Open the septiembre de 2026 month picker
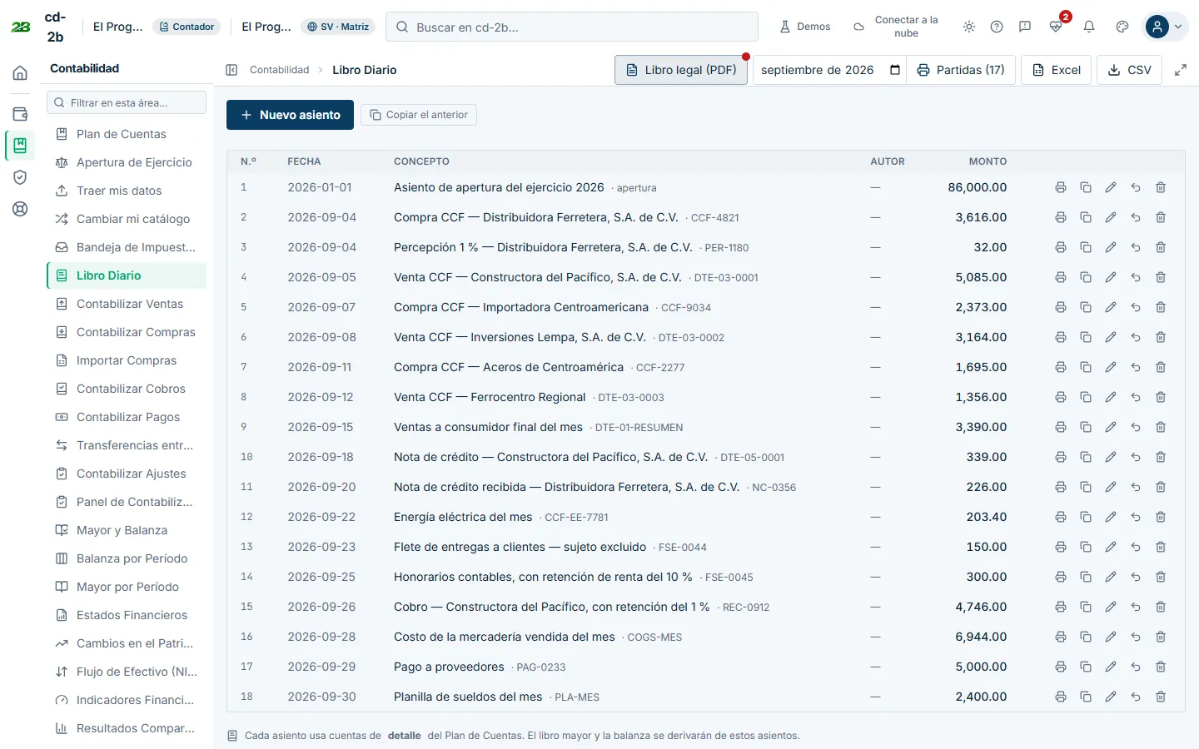The width and height of the screenshot is (1199, 749). click(x=830, y=70)
